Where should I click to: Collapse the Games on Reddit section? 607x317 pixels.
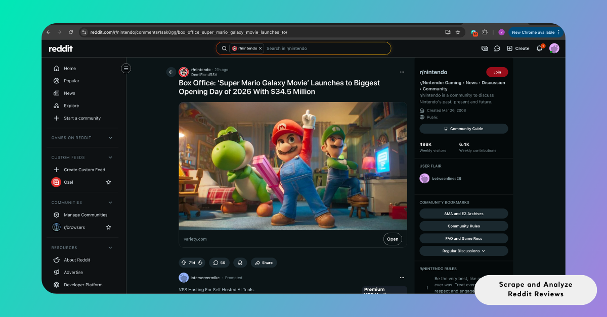pos(110,138)
